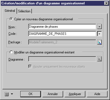The image size is (110, 100).
Task: Expand the dropdown arrow beside list icon
Action: pyautogui.click(x=12, y=94)
